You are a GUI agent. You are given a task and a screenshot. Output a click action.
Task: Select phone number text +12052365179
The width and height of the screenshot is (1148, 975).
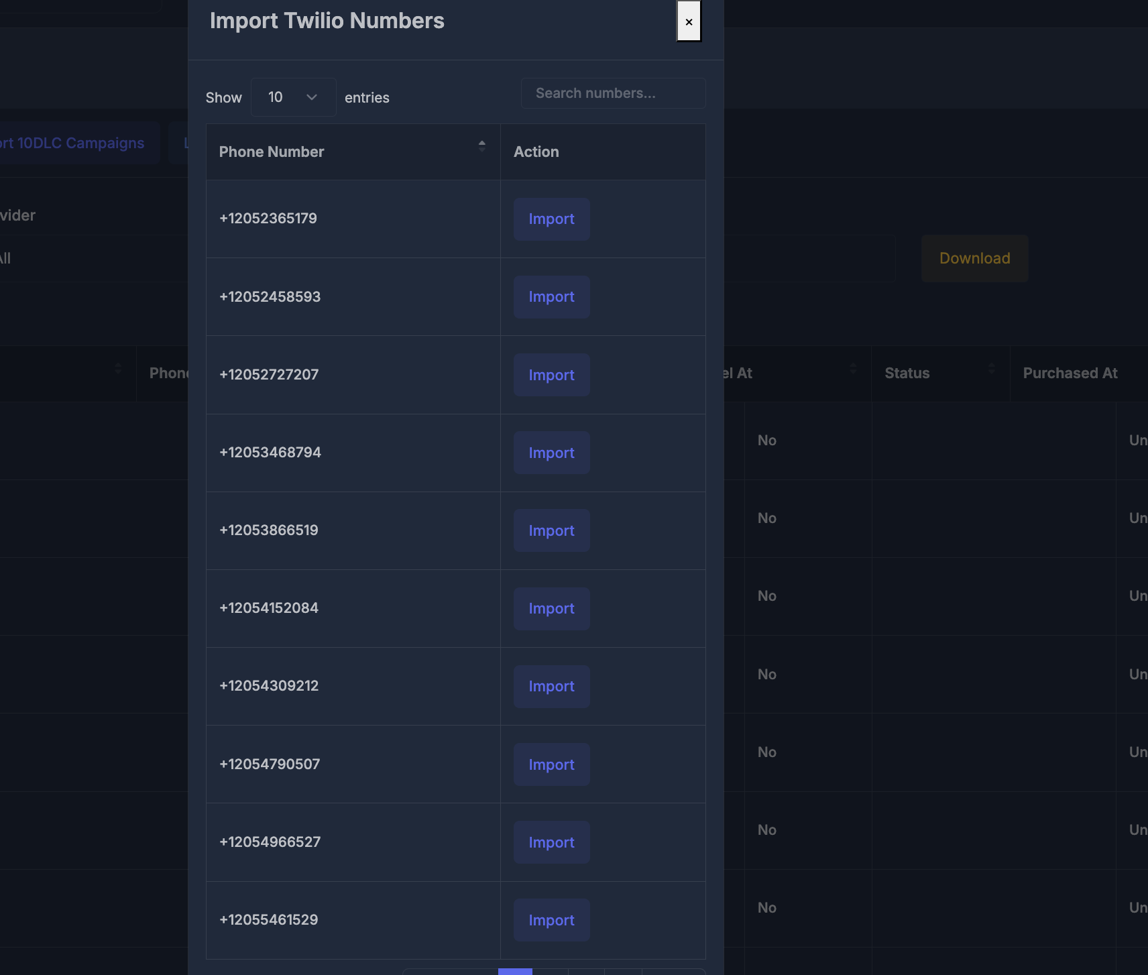coord(268,219)
